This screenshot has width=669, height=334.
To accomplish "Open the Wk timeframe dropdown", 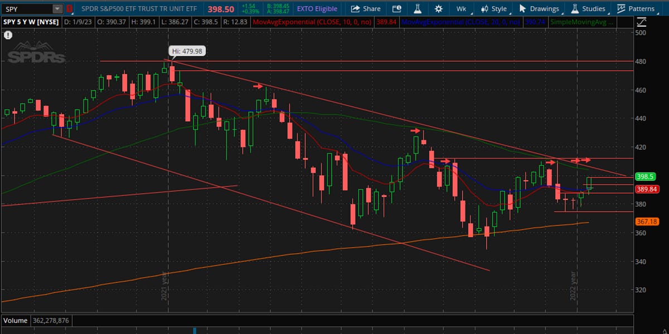I will [462, 8].
